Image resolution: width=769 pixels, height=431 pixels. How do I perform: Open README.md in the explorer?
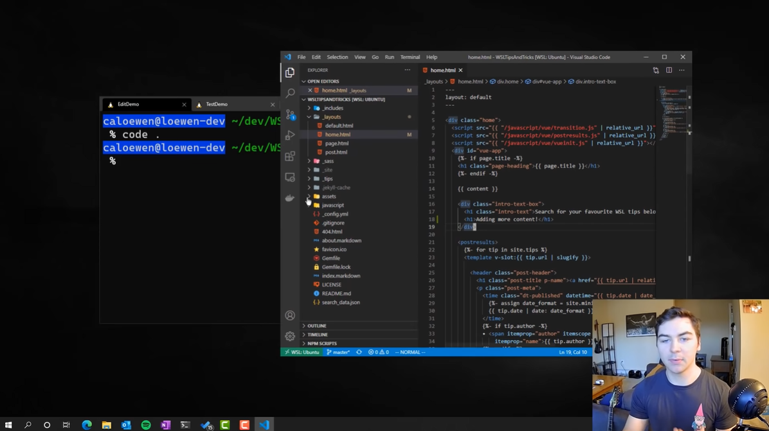click(x=336, y=294)
